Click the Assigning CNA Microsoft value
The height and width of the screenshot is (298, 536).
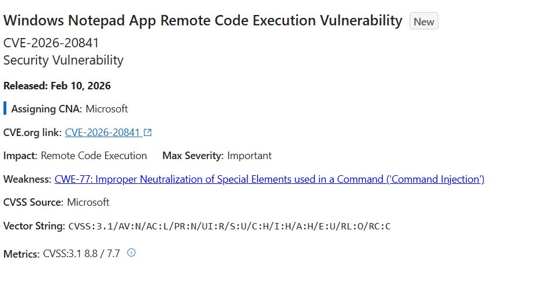(107, 109)
